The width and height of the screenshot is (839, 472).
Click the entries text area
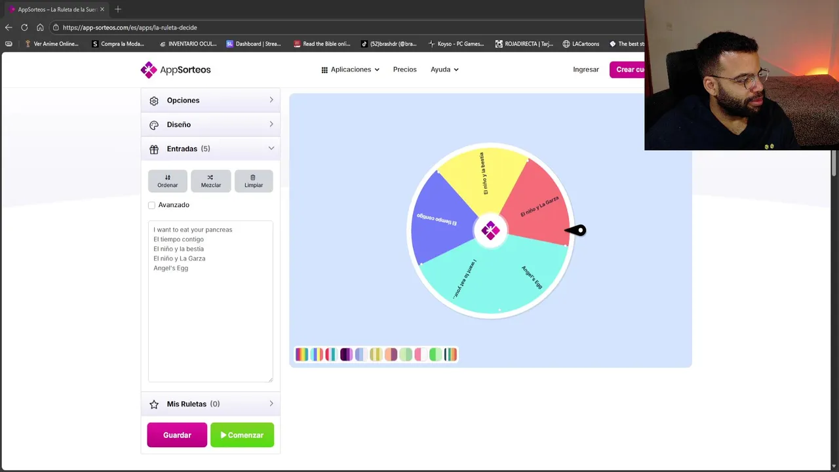coord(210,302)
